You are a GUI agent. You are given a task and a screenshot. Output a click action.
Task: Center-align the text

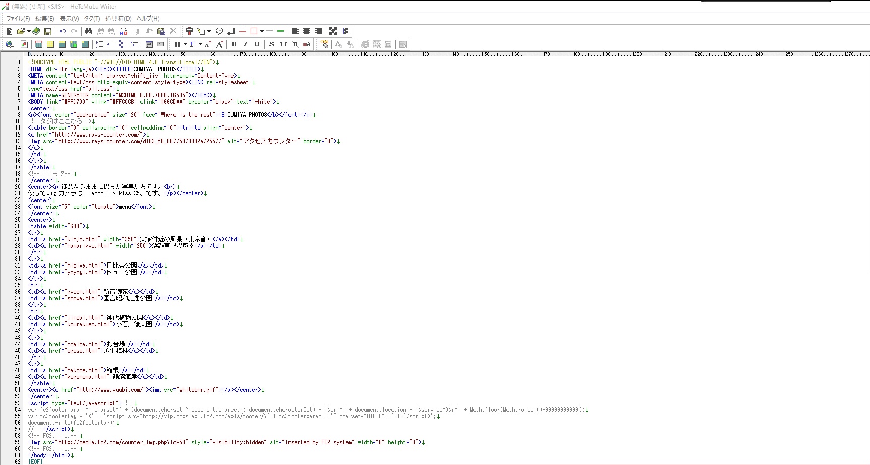point(307,31)
